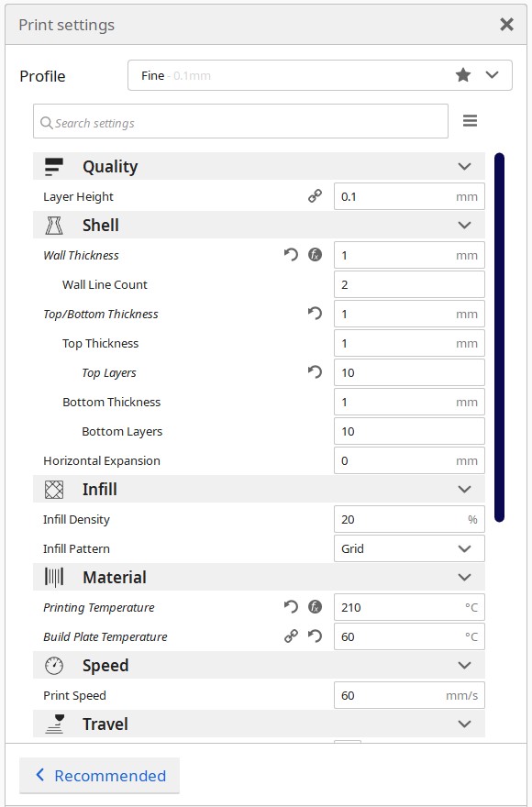The image size is (532, 807).
Task: Collapse the Shell settings category
Action: click(259, 225)
